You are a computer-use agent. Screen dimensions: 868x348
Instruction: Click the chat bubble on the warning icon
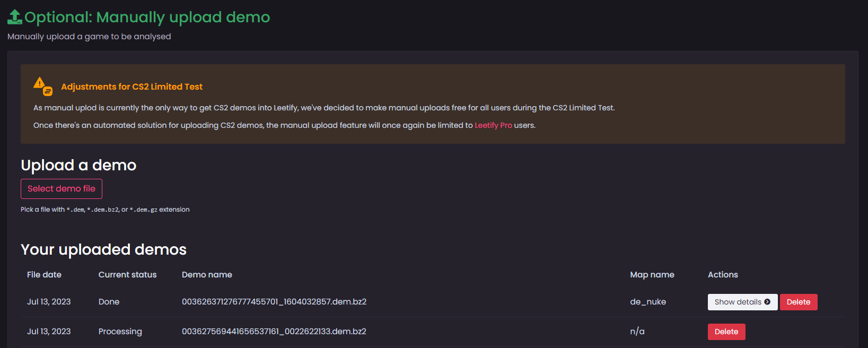(48, 91)
